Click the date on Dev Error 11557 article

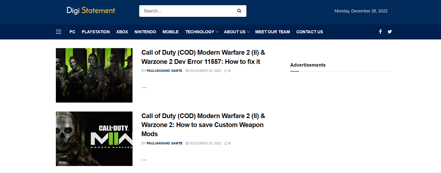(203, 71)
